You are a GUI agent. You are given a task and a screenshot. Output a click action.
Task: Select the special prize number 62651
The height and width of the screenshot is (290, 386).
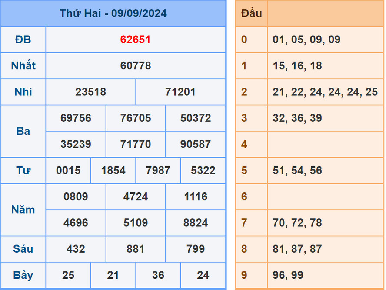(136, 39)
